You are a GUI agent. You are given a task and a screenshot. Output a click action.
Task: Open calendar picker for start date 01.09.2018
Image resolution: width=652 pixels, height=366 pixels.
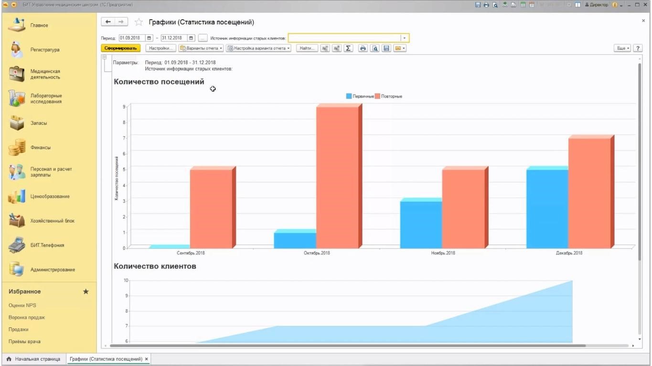pyautogui.click(x=149, y=38)
